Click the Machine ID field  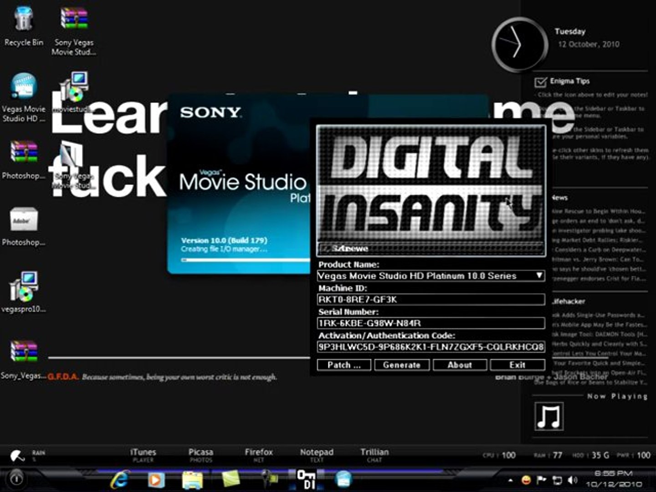pos(431,299)
